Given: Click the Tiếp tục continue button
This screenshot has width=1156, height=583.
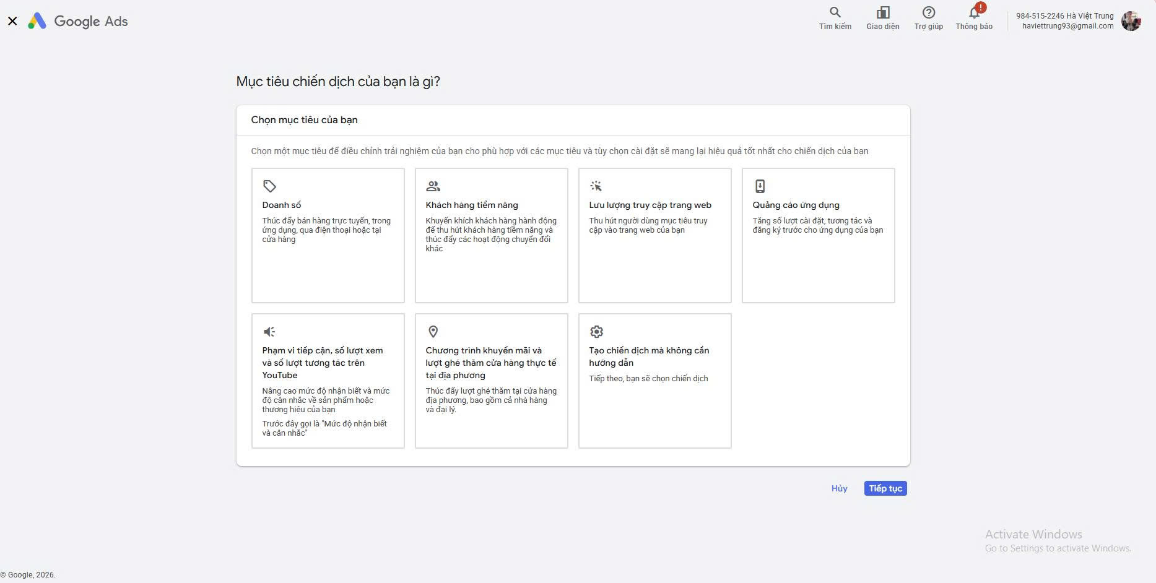Looking at the screenshot, I should pyautogui.click(x=885, y=488).
